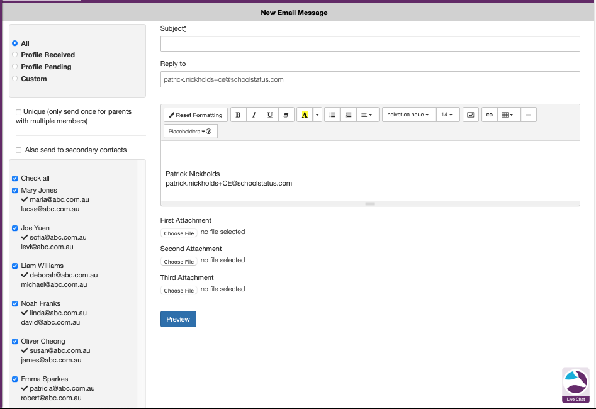The image size is (596, 409).
Task: Insert a horizontal rule line
Action: click(528, 115)
